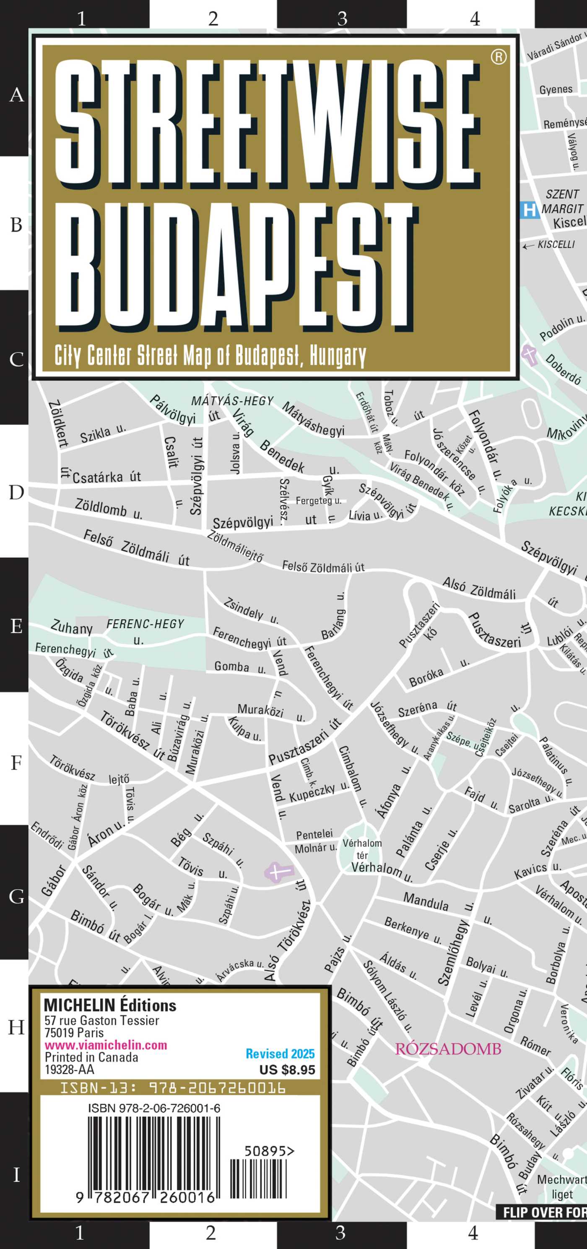
Task: Click the US $8.95 price
Action: tap(287, 1070)
